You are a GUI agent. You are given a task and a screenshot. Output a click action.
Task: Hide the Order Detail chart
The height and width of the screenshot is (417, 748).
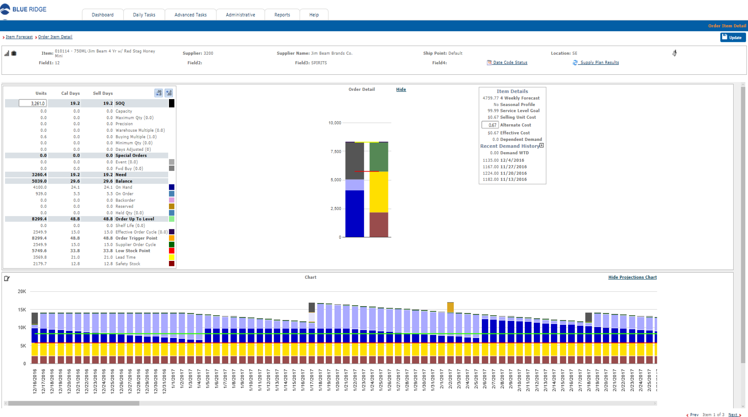tap(401, 90)
